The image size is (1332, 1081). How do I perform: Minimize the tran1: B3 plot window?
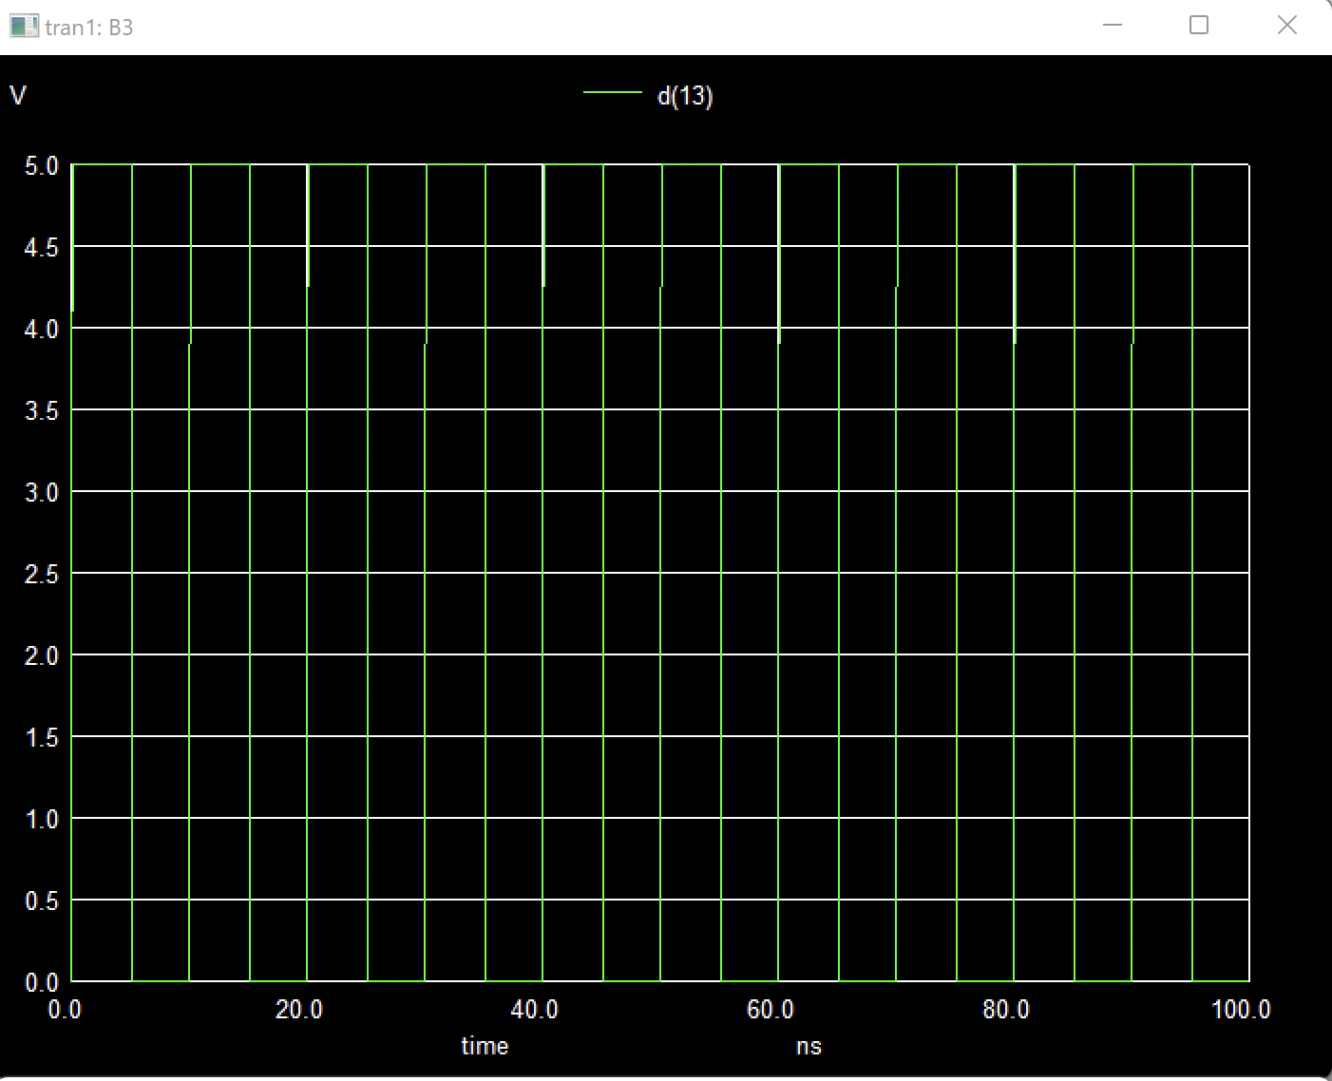pos(1113,26)
